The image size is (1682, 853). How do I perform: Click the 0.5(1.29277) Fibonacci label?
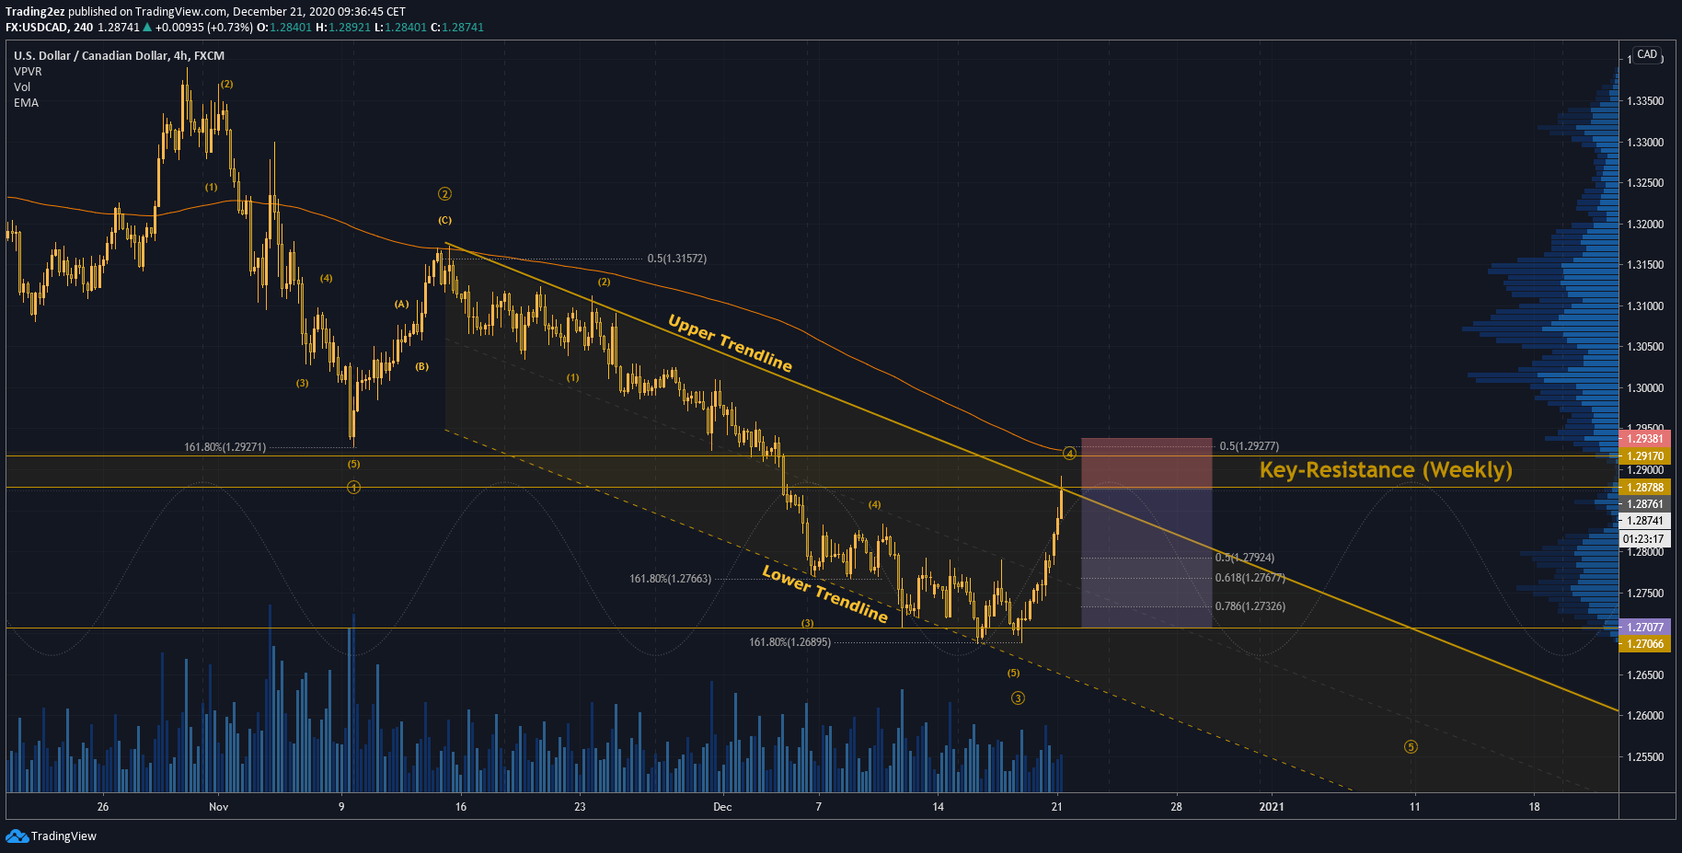[1250, 446]
